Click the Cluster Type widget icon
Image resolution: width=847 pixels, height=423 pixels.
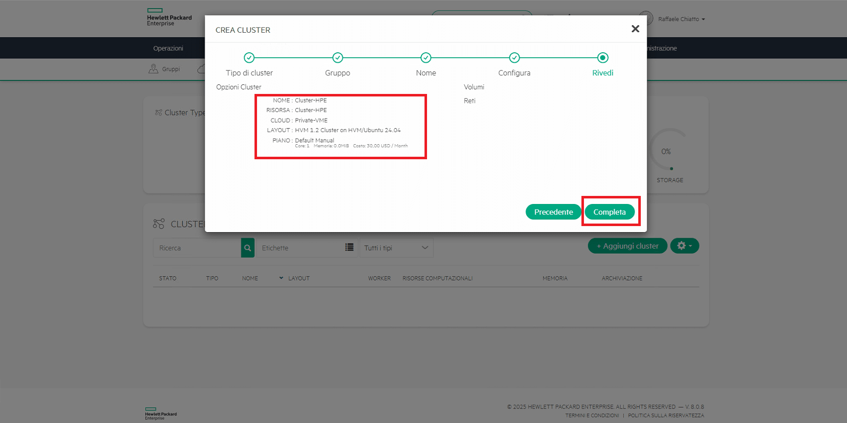(x=158, y=113)
